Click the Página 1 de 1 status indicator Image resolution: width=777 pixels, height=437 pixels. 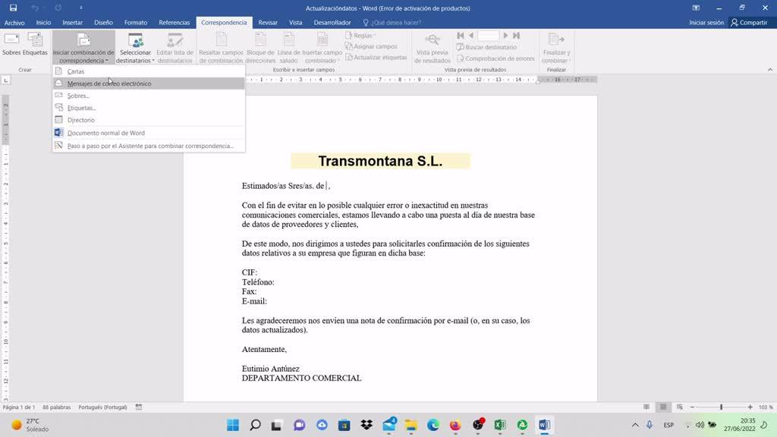click(x=19, y=407)
